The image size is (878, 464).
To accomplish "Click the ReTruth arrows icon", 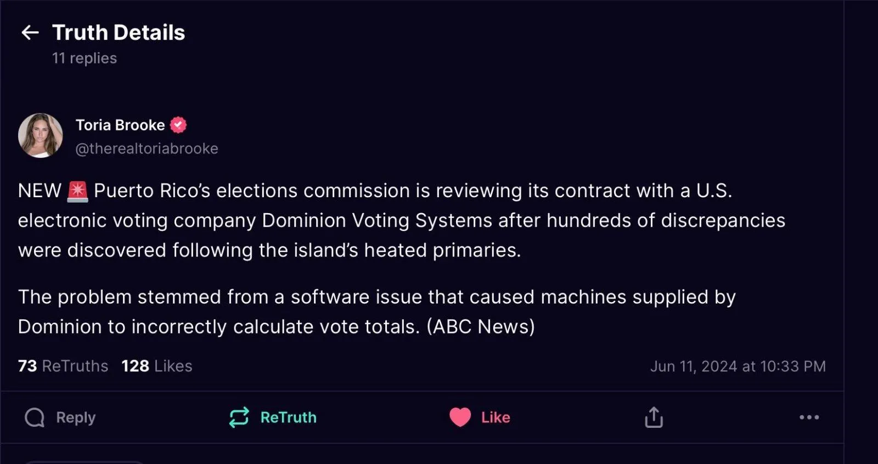I will (x=239, y=417).
